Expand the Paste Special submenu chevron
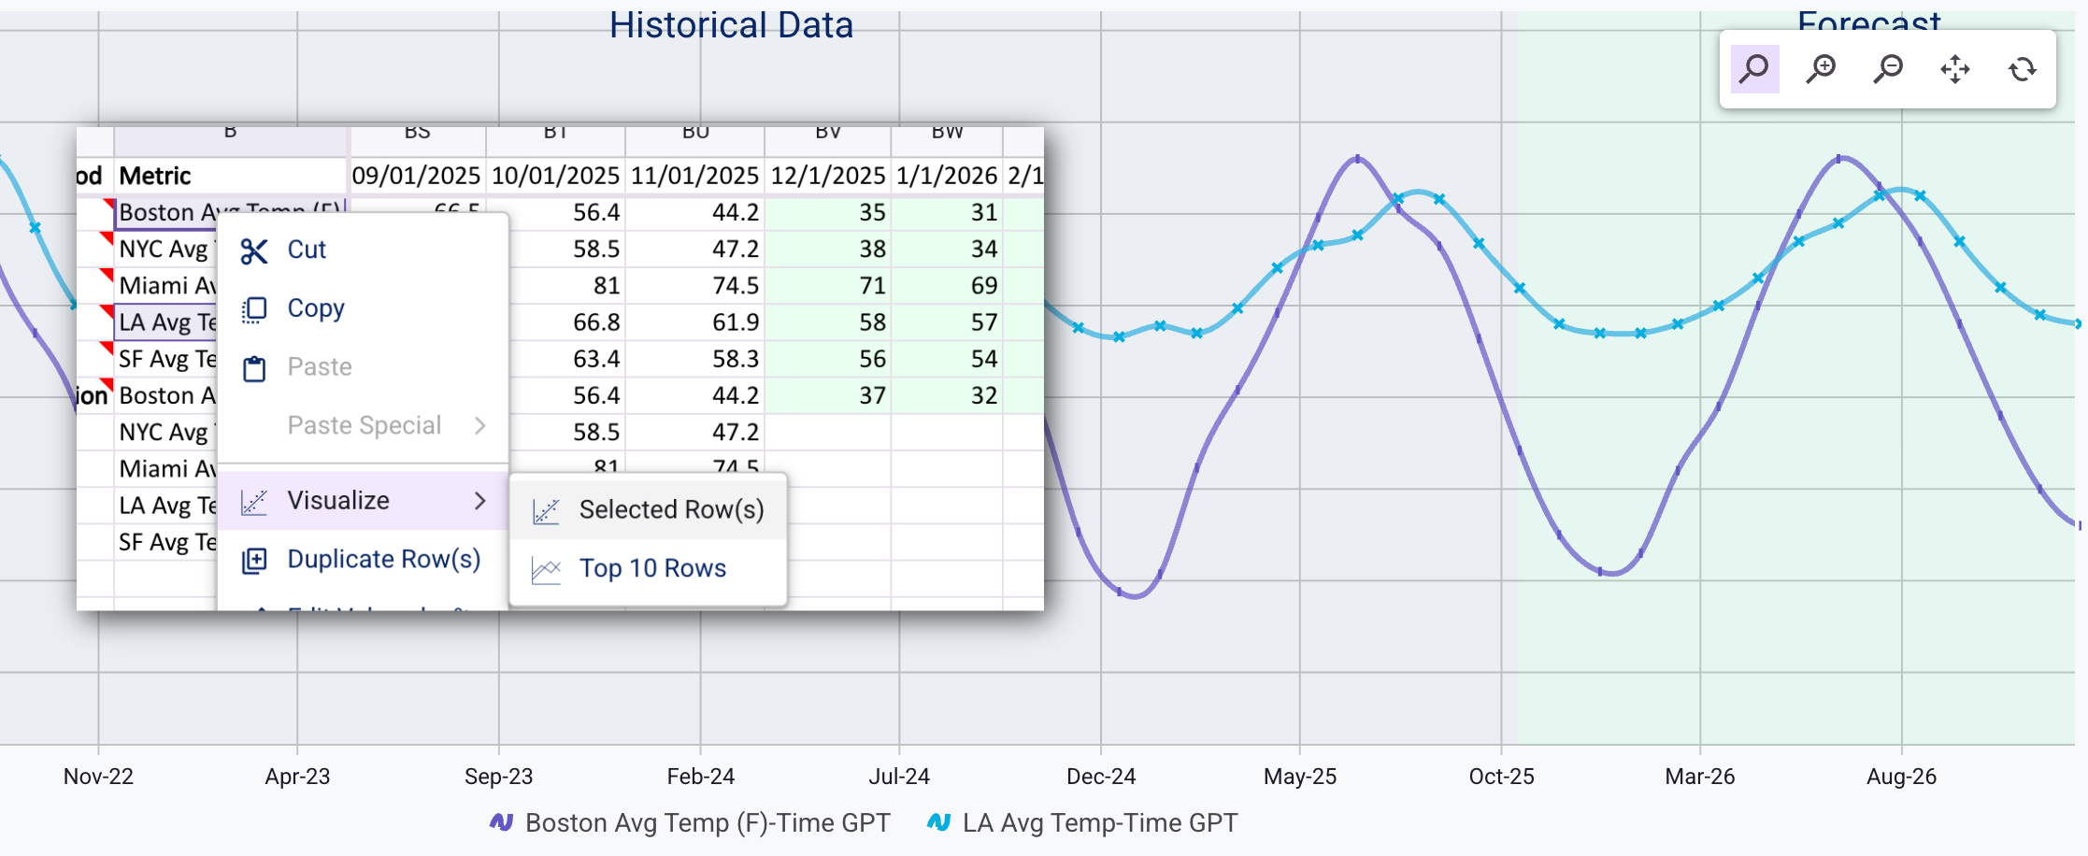2088x856 pixels. point(480,425)
